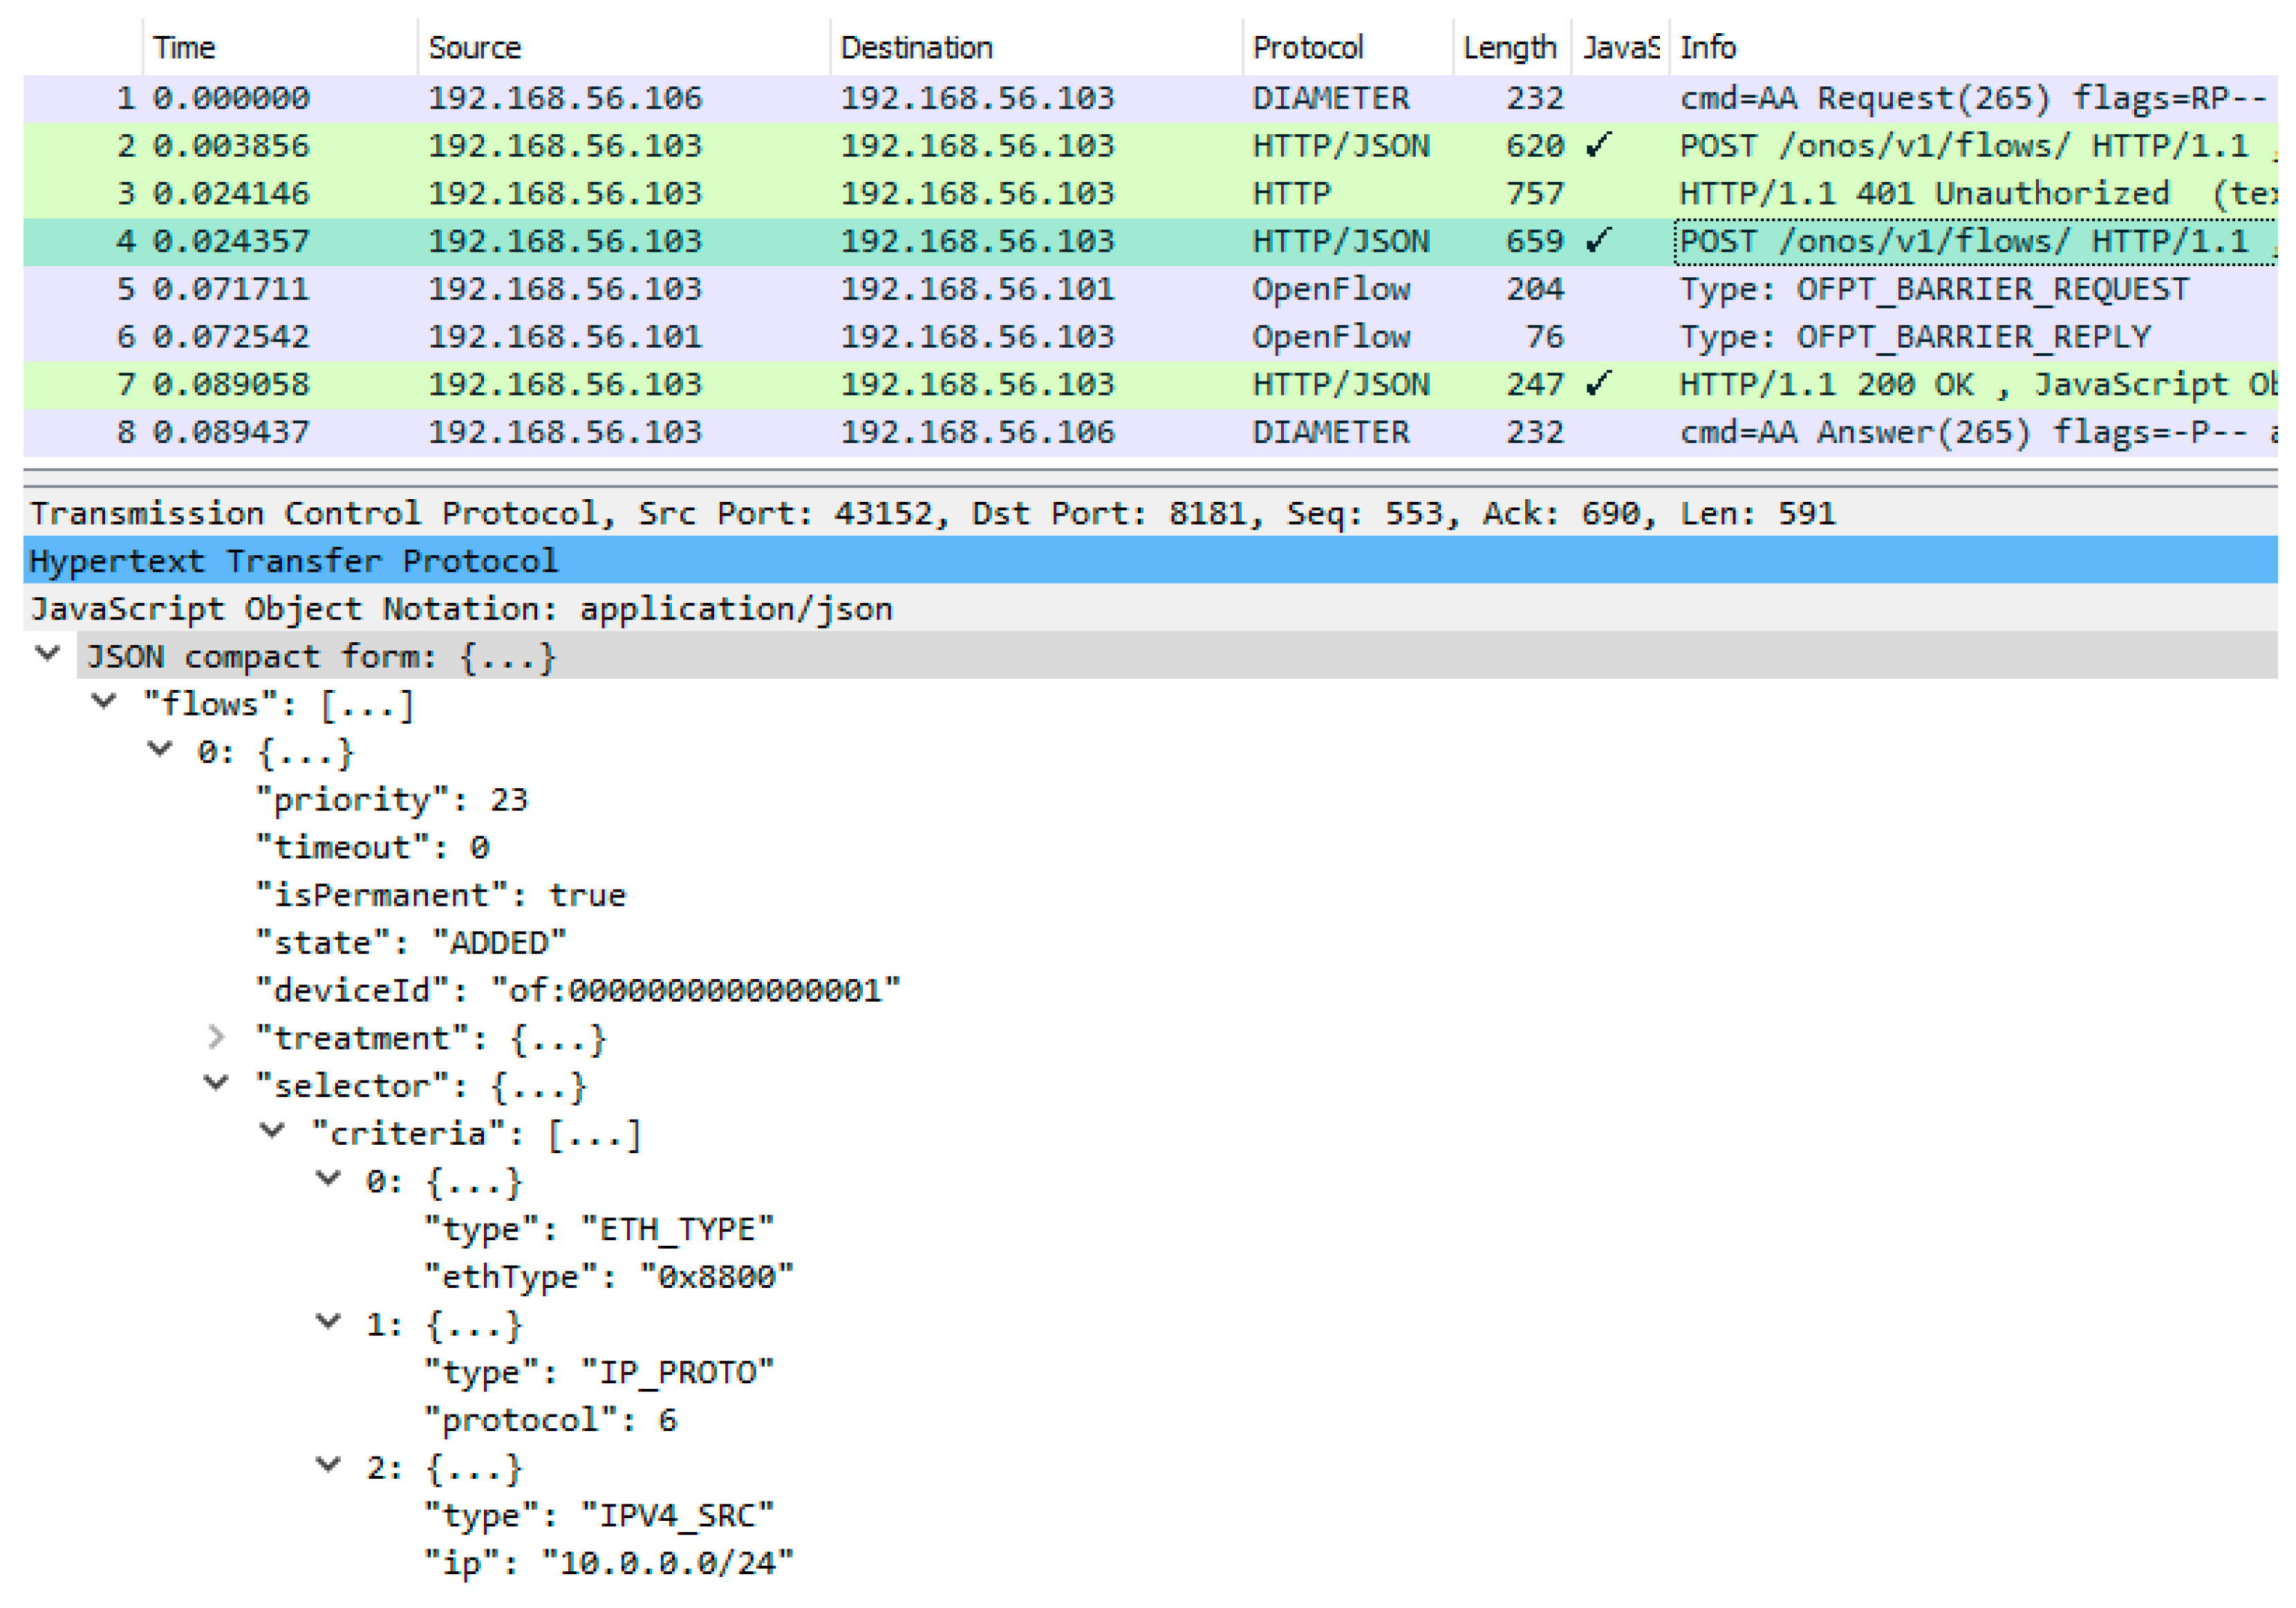Expand the "treatment" object node
The height and width of the screenshot is (1608, 2296).
tap(216, 1037)
